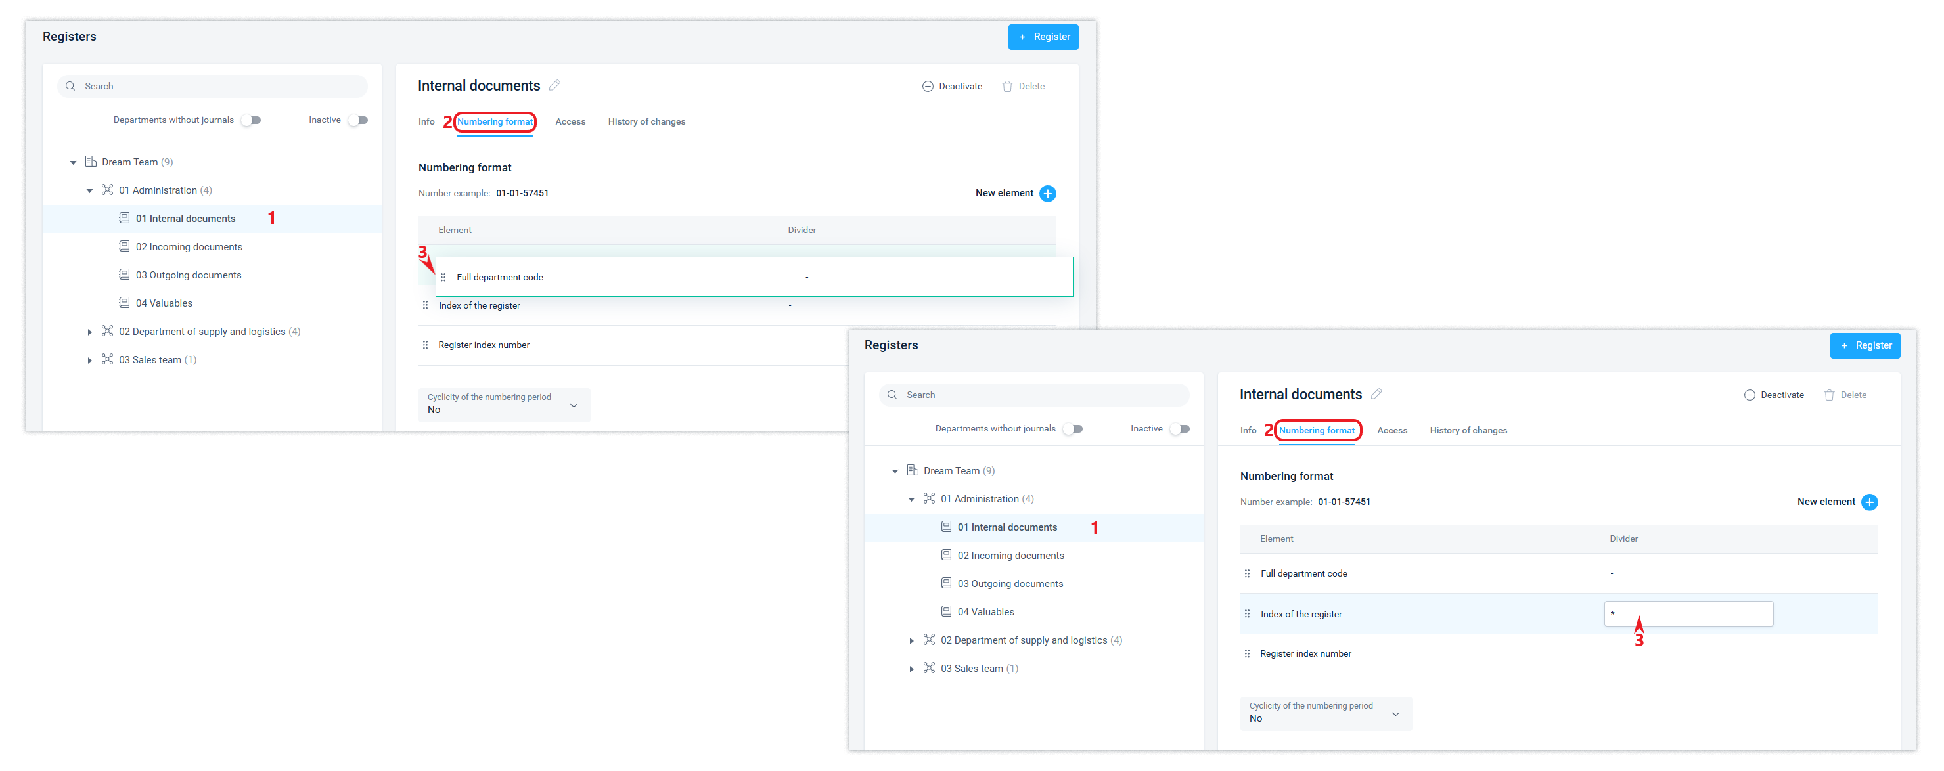Click the drag handle beside Register index number in the lower-right window

click(x=1247, y=654)
